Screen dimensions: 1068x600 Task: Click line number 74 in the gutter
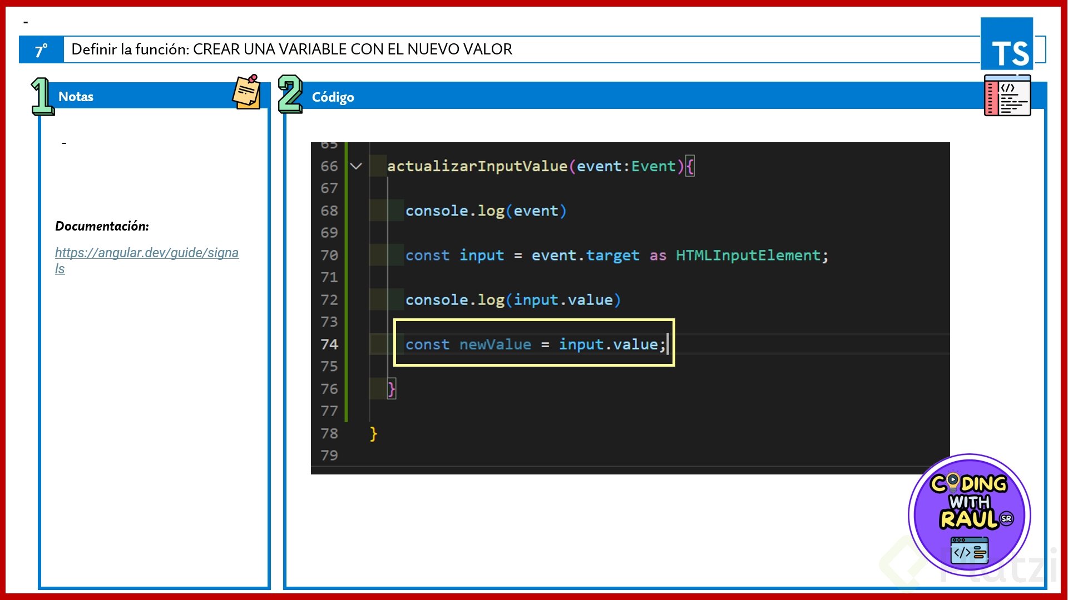[x=329, y=344]
